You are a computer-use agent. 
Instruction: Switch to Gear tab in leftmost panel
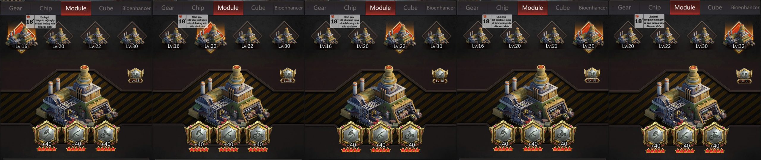15,8
